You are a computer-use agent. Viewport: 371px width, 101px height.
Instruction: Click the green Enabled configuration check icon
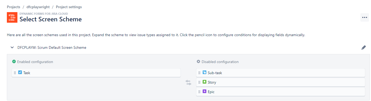[x=14, y=62]
